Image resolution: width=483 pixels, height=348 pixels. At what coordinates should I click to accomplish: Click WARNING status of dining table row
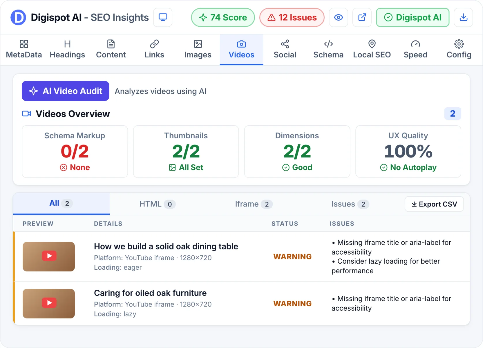coord(292,257)
